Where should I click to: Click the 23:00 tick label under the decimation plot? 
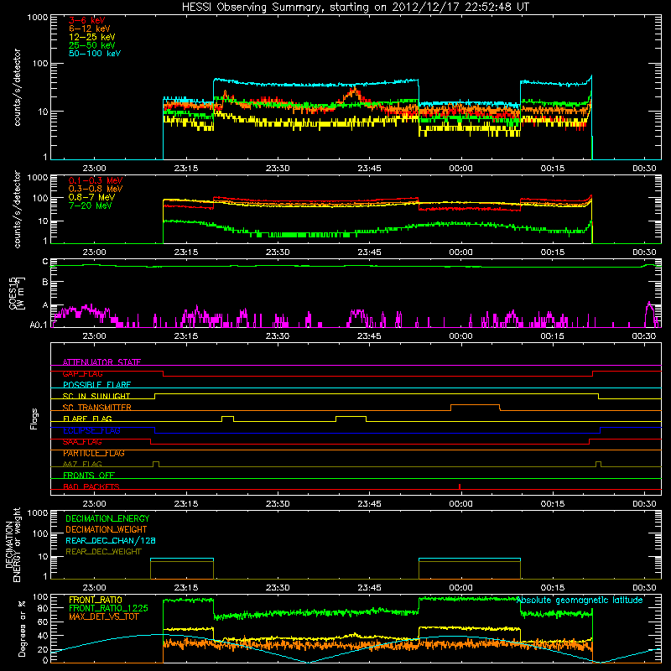(94, 588)
